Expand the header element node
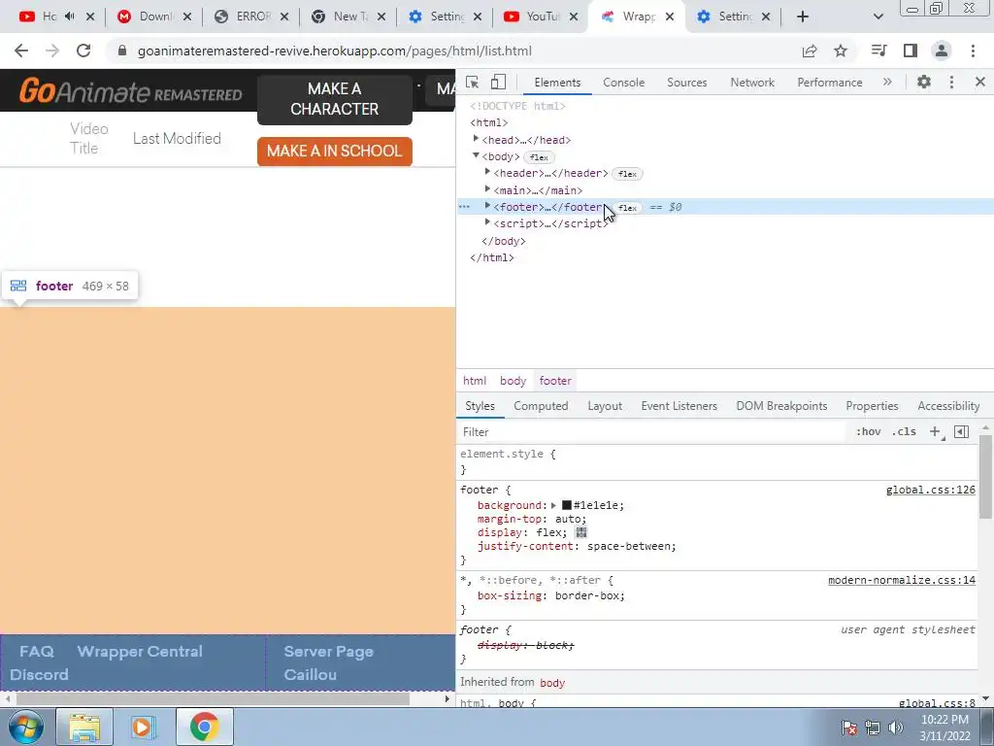 (x=487, y=172)
